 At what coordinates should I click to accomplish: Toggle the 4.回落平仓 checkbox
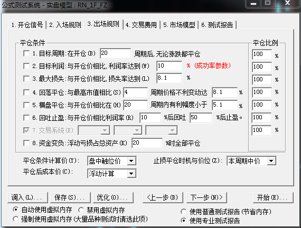coord(26,92)
